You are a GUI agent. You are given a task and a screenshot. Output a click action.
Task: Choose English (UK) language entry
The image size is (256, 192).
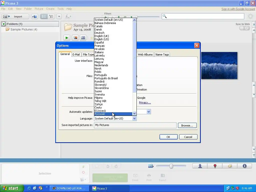pyautogui.click(x=113, y=36)
